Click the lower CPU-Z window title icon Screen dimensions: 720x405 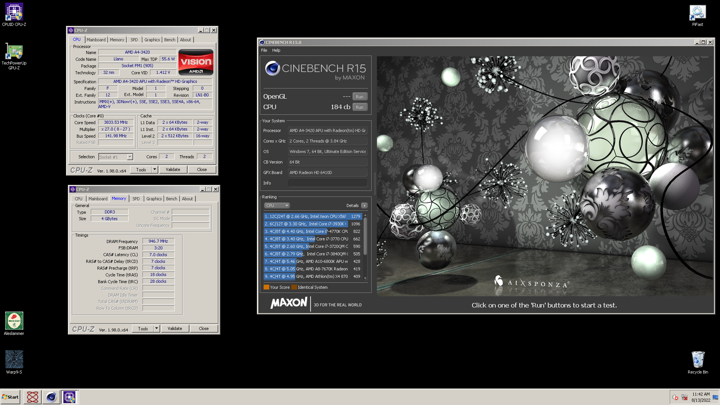(x=73, y=189)
